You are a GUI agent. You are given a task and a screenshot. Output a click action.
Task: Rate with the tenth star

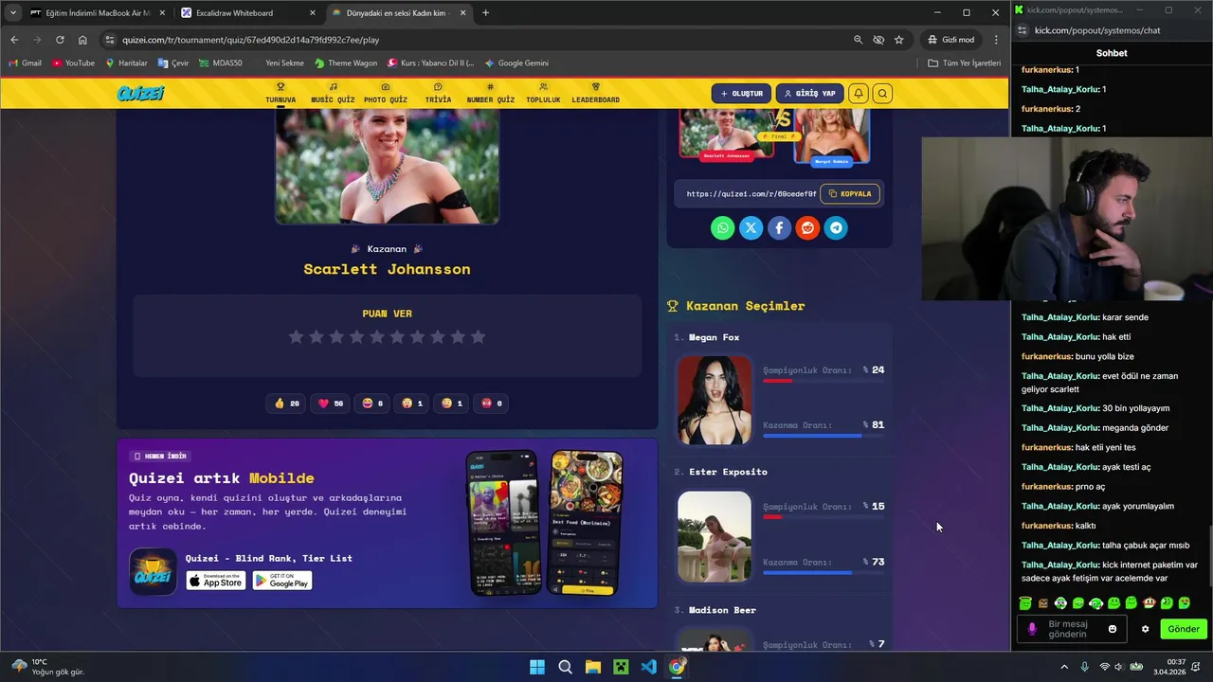tap(478, 336)
